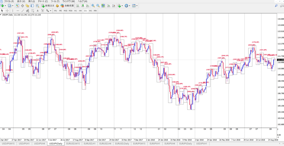Open the 挿入 (I) menu

(32, 1)
